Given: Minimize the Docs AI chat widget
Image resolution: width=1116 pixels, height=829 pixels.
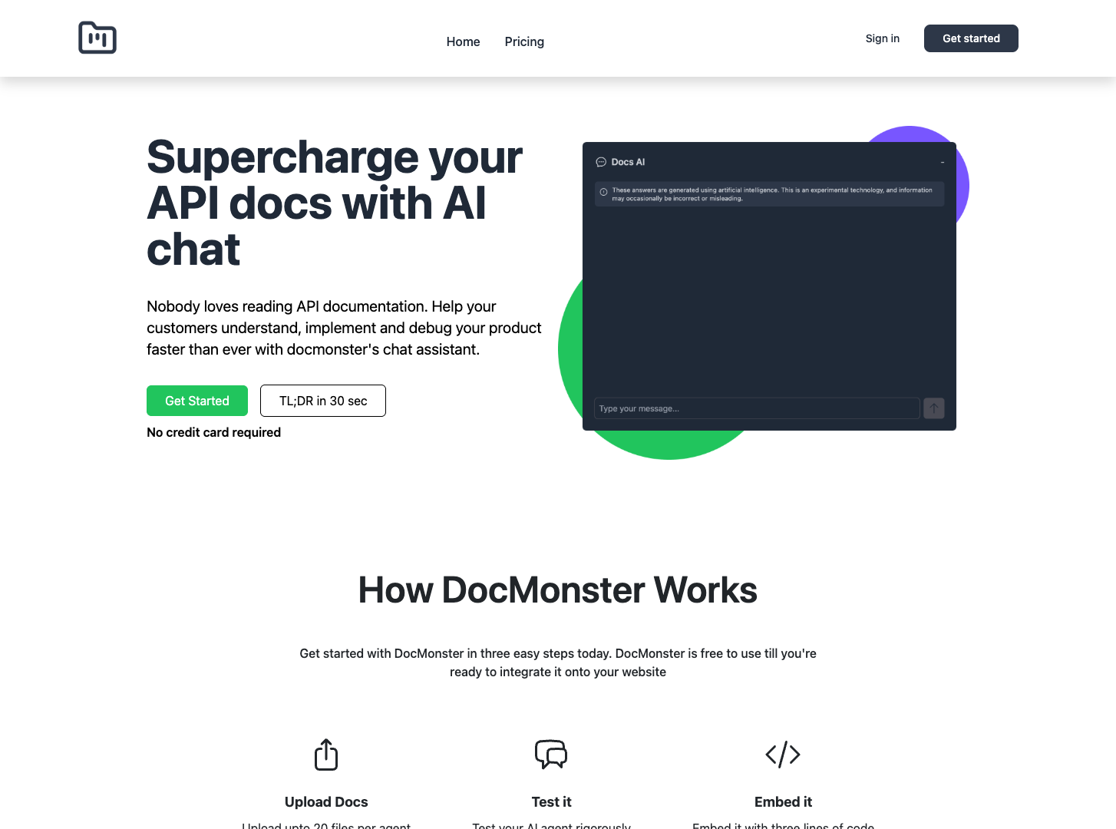Looking at the screenshot, I should click(943, 162).
